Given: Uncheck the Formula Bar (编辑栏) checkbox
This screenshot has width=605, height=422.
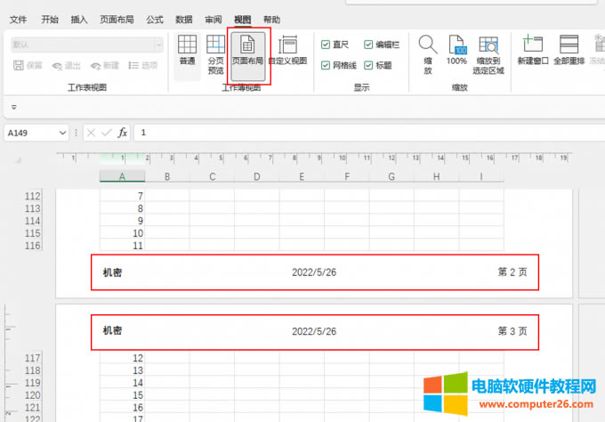Looking at the screenshot, I should click(x=368, y=45).
